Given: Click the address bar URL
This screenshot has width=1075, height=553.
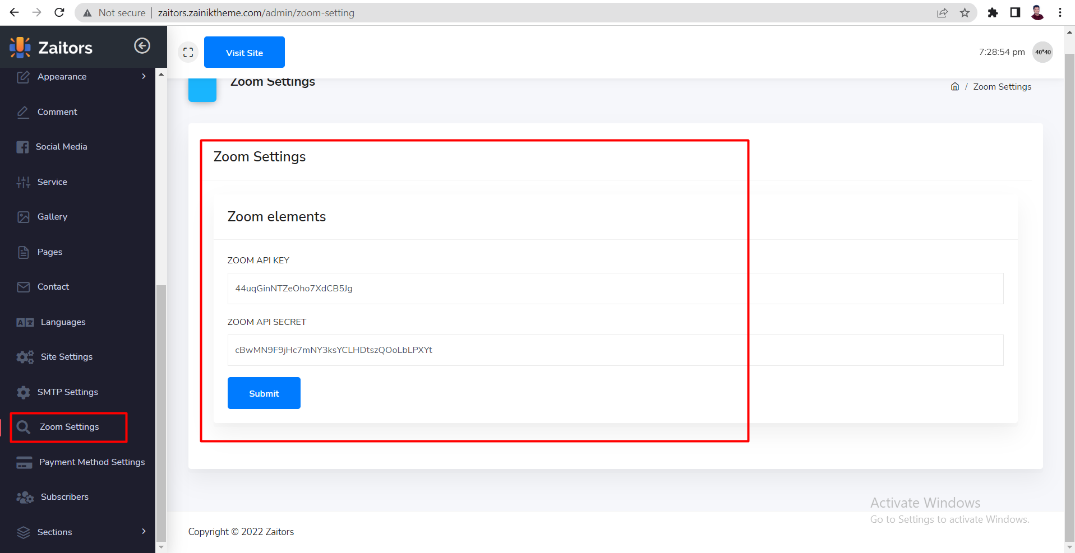Looking at the screenshot, I should tap(256, 13).
